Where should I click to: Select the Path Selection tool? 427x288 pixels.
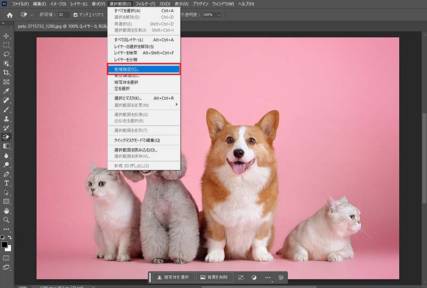tap(6, 193)
